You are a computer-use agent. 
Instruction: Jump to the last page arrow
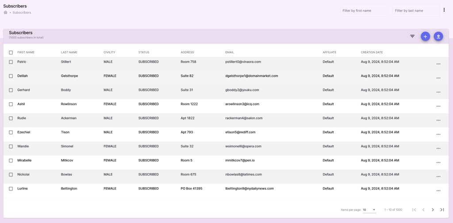[442, 210]
